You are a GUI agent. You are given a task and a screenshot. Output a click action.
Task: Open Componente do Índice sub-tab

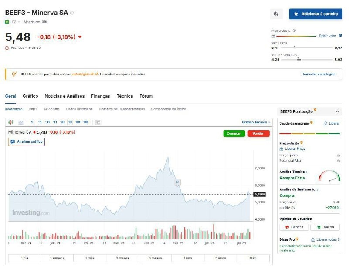169,109
